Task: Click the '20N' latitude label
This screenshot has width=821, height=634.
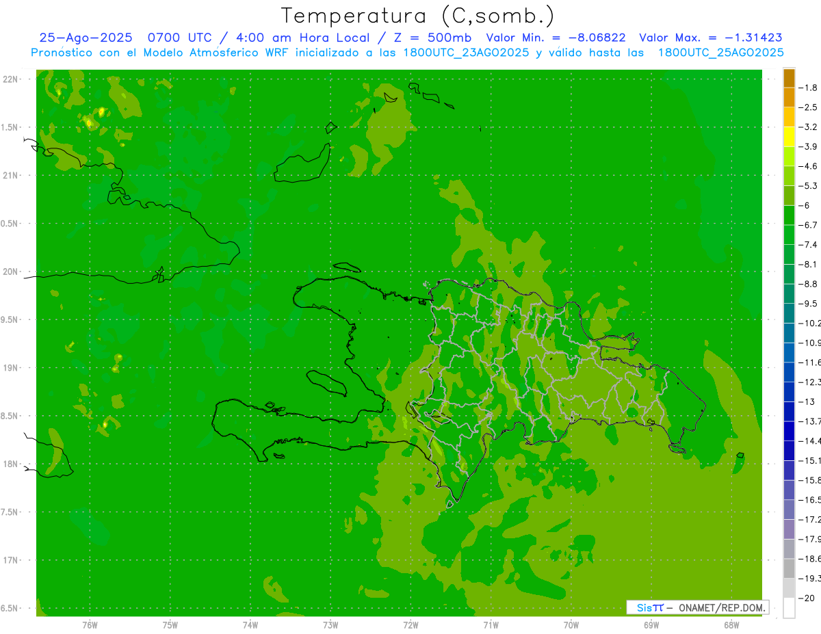Action: click(10, 272)
